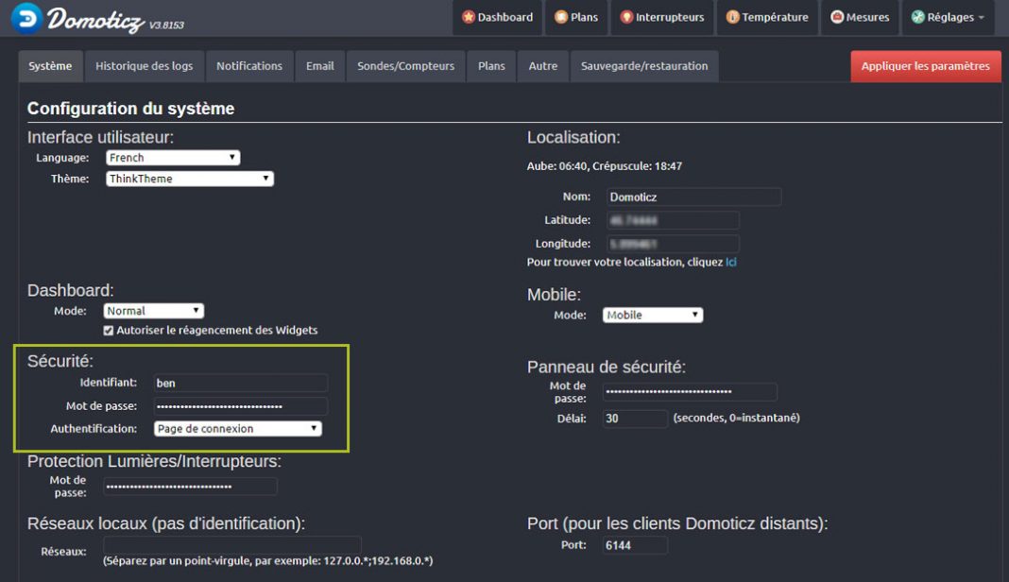Image resolution: width=1009 pixels, height=582 pixels.
Task: Switch to the Notifications tab
Action: (x=249, y=65)
